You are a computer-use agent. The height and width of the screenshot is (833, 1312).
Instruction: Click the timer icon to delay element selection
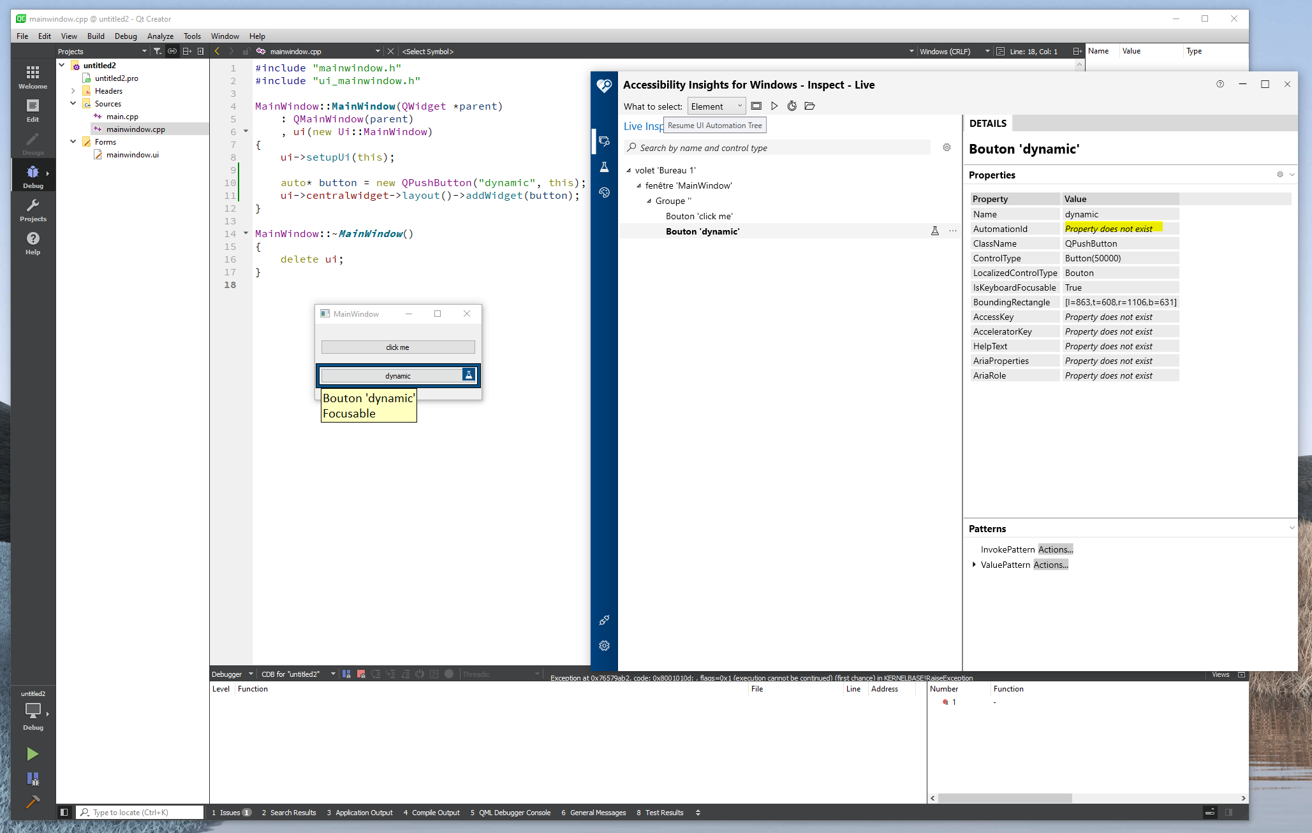792,106
